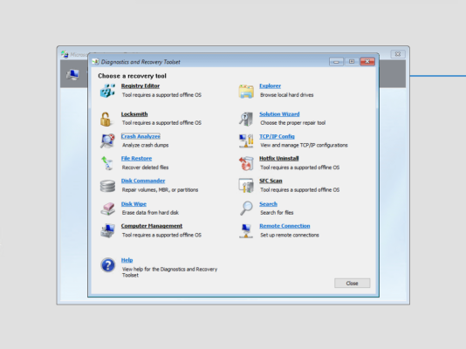Click the File Restore recycle icon
The height and width of the screenshot is (349, 466).
click(107, 163)
